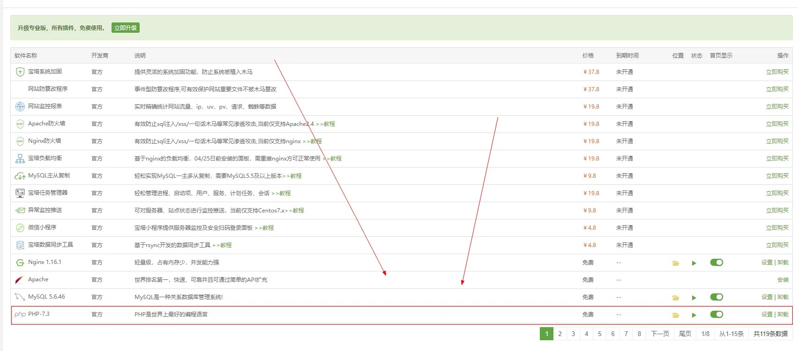Viewport: 798px width, 351px height.
Task: Go to page 5 in pagination
Action: (x=599, y=334)
